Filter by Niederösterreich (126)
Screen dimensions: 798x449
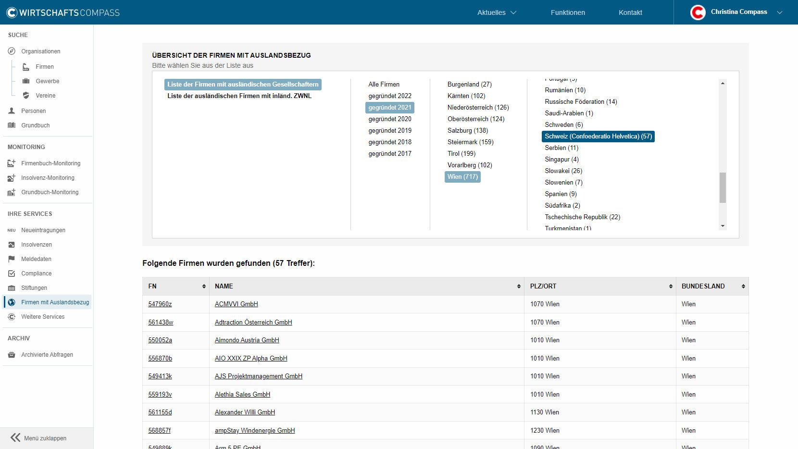(x=478, y=107)
